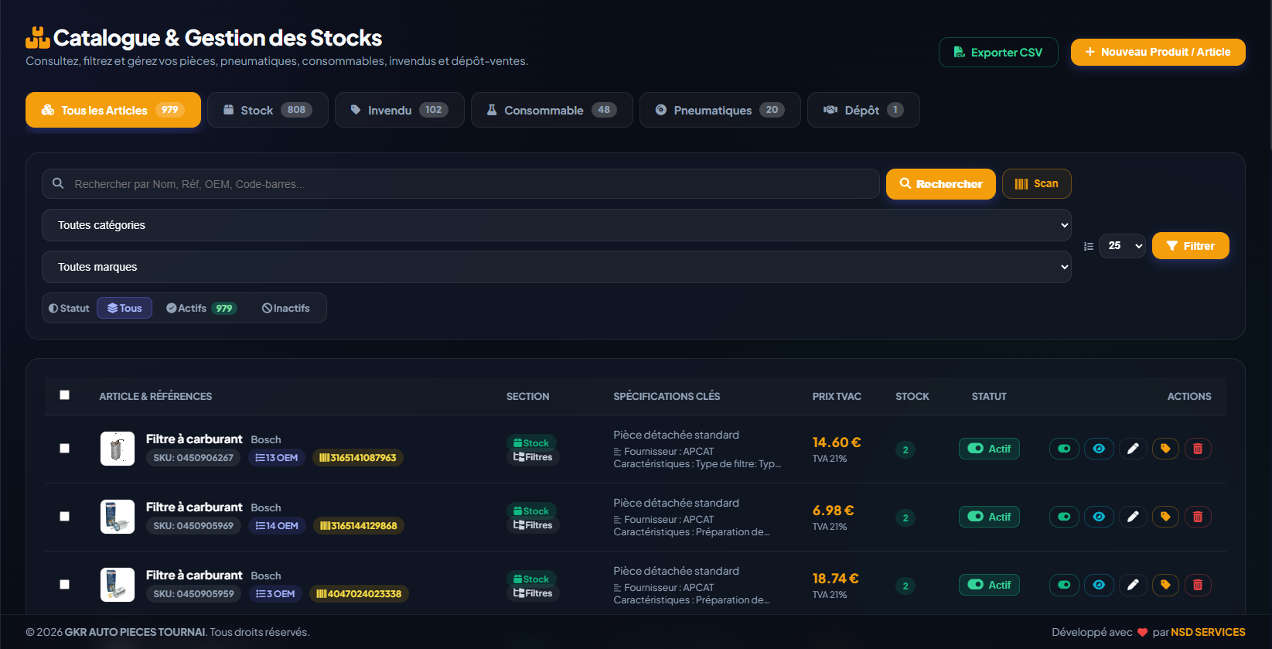
Task: Click the barcode Scan button
Action: pyautogui.click(x=1036, y=183)
